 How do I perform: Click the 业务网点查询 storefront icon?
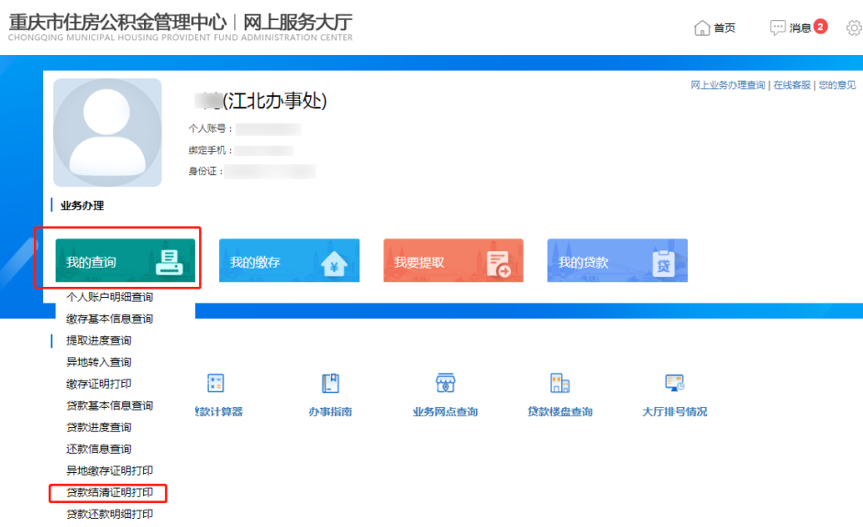pos(446,383)
